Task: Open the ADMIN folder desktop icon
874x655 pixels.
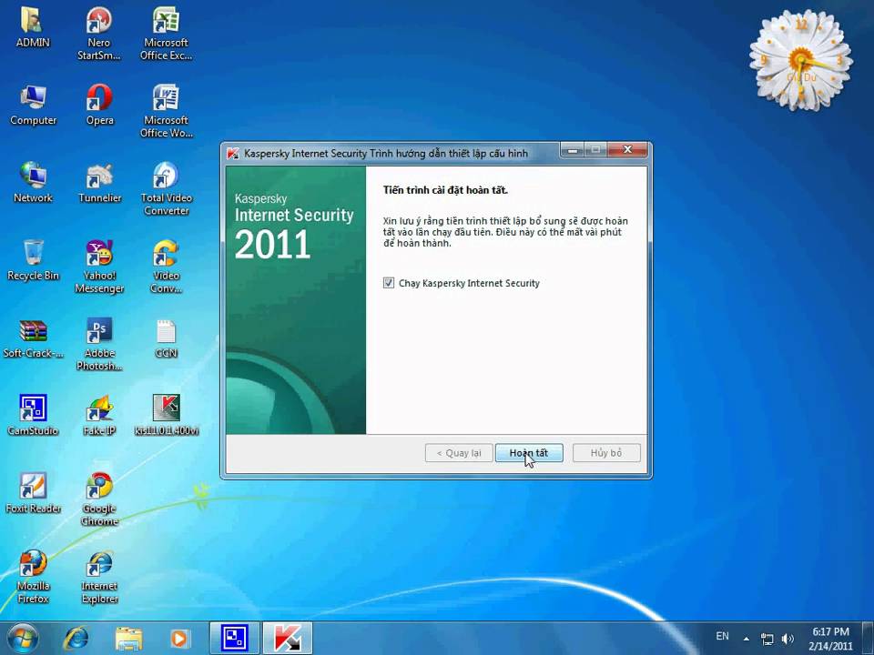Action: coord(33,26)
